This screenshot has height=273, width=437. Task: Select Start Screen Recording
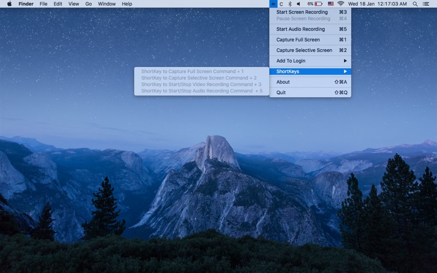tap(310, 12)
